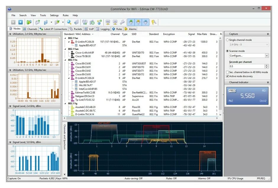Start capture with the play icon
Screen dimensions: 278x188
13,22
